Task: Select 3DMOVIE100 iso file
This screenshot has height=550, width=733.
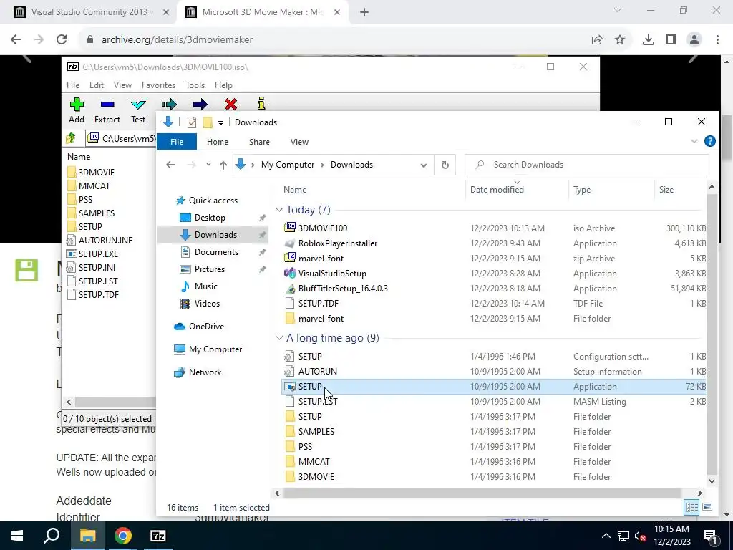Action: (x=323, y=228)
